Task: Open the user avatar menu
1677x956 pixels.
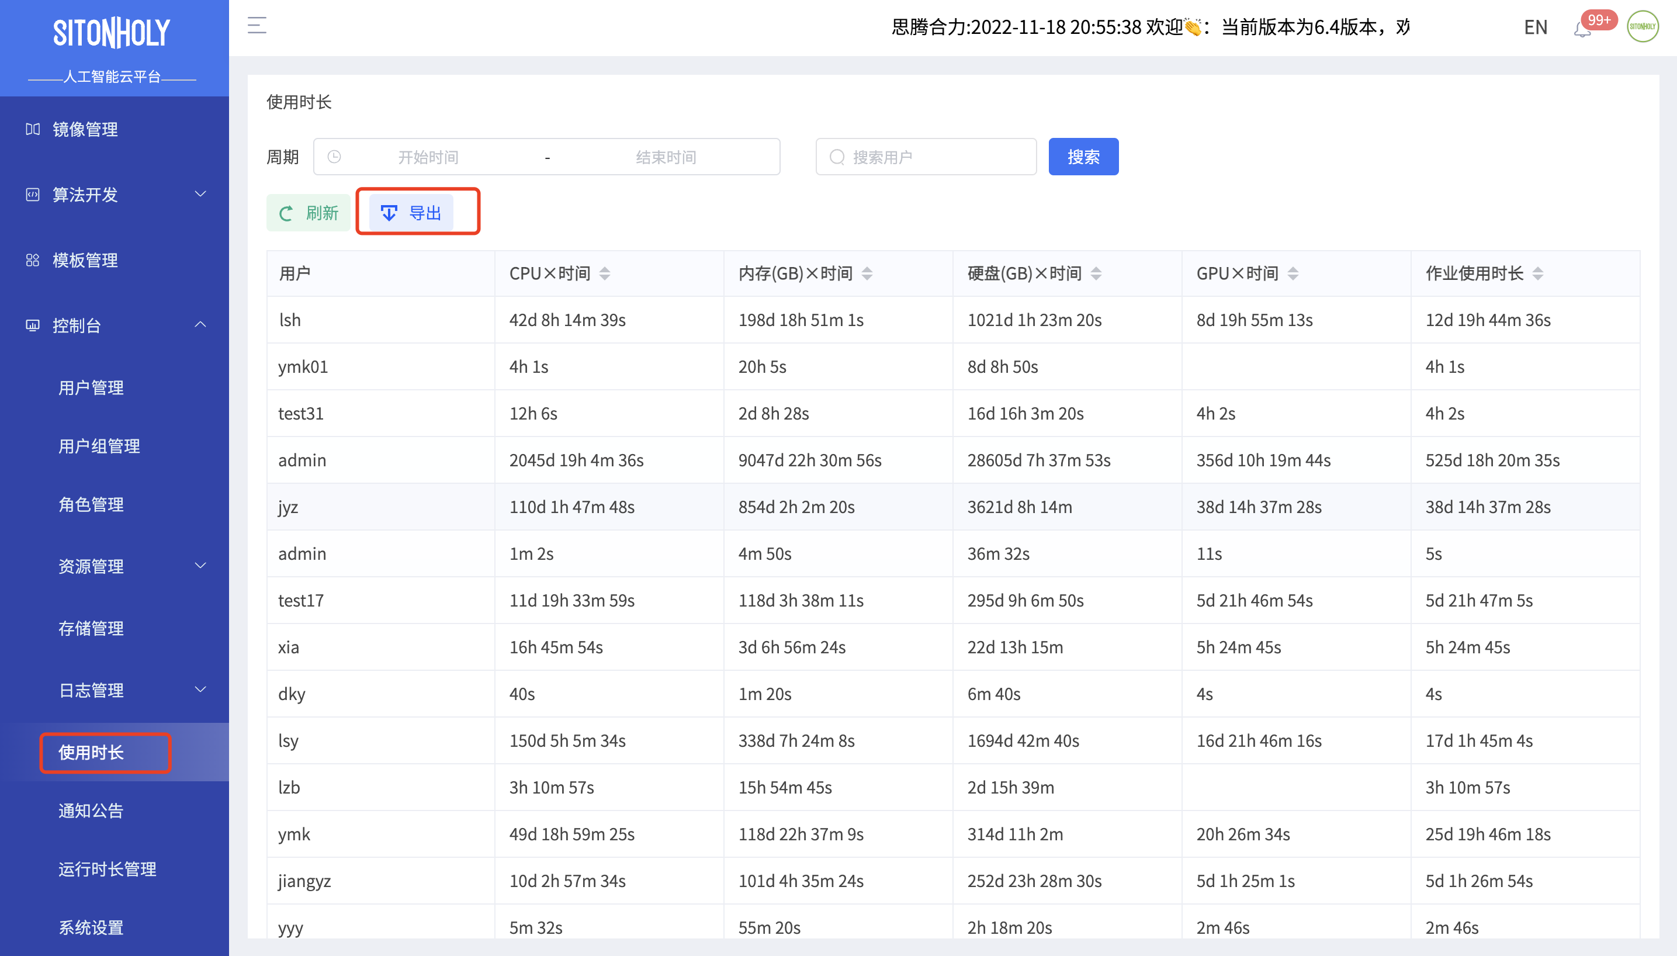Action: (1642, 26)
